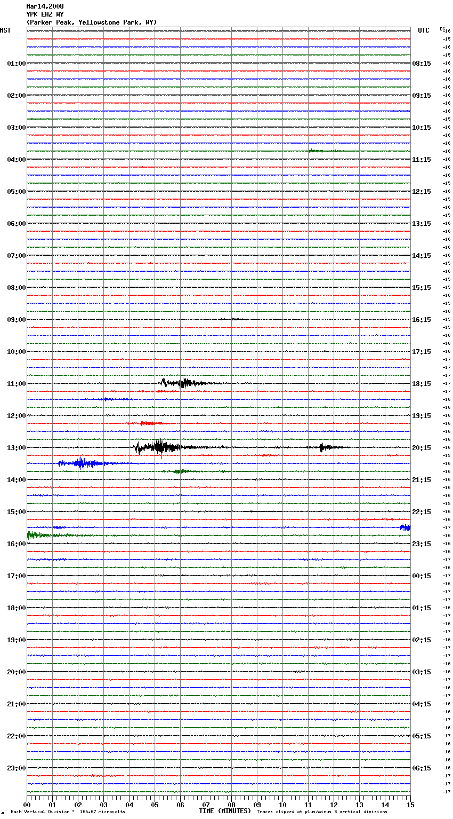Select the 00:15 UTC row label
The width and height of the screenshot is (453, 819).
coord(422,576)
